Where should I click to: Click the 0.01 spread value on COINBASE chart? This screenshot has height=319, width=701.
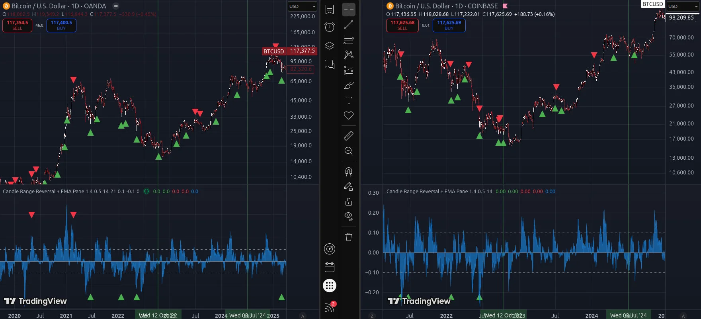426,25
